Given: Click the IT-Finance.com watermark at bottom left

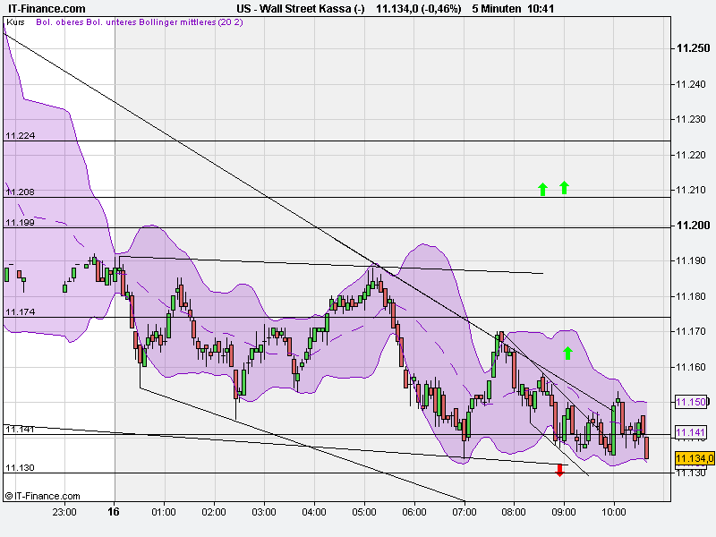Looking at the screenshot, I should 41,493.
